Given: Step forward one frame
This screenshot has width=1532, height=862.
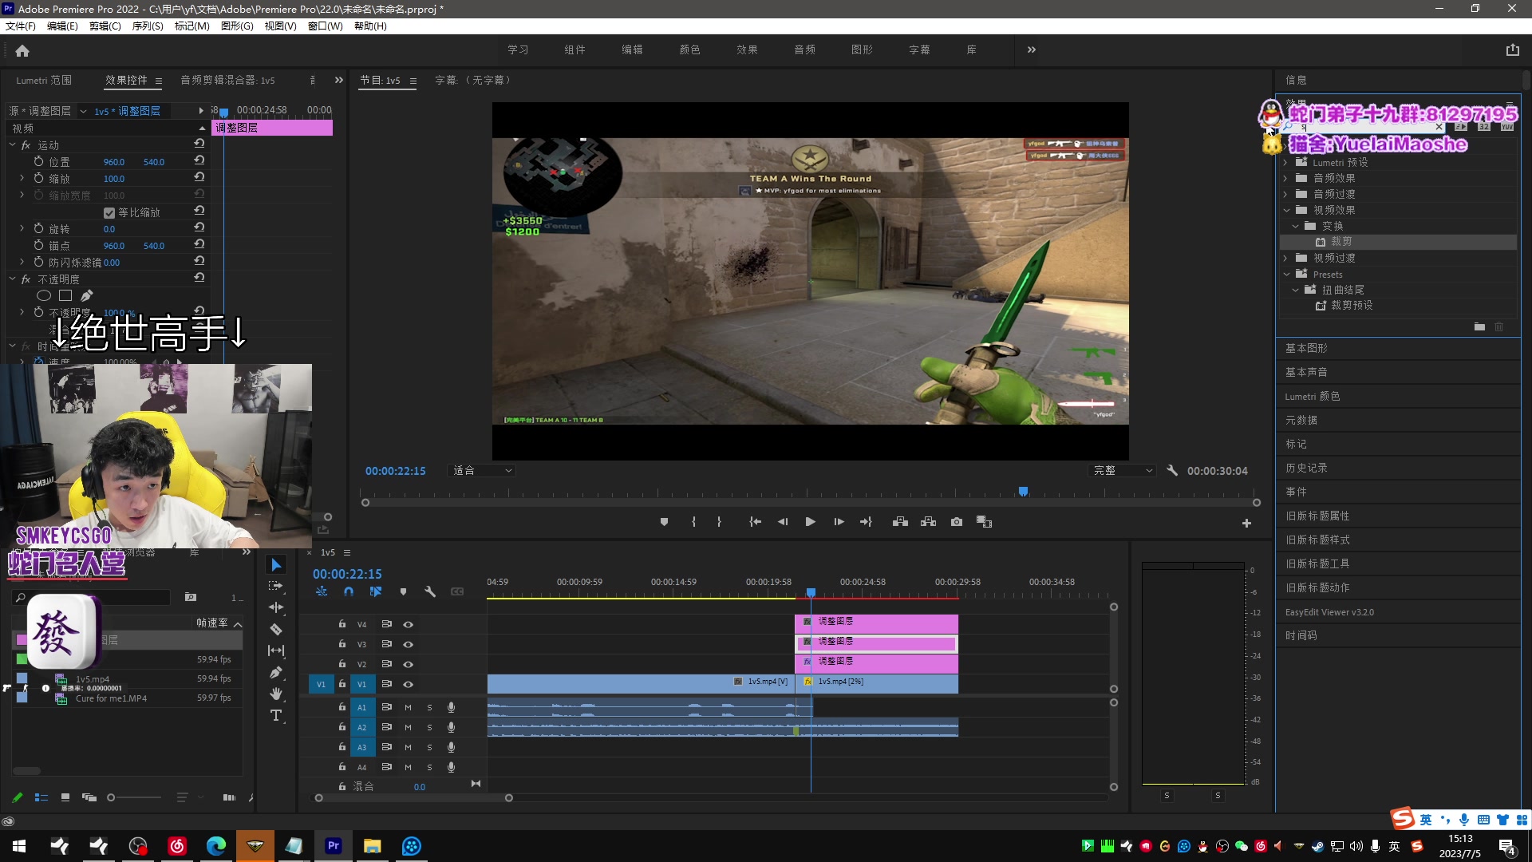Looking at the screenshot, I should click(839, 522).
